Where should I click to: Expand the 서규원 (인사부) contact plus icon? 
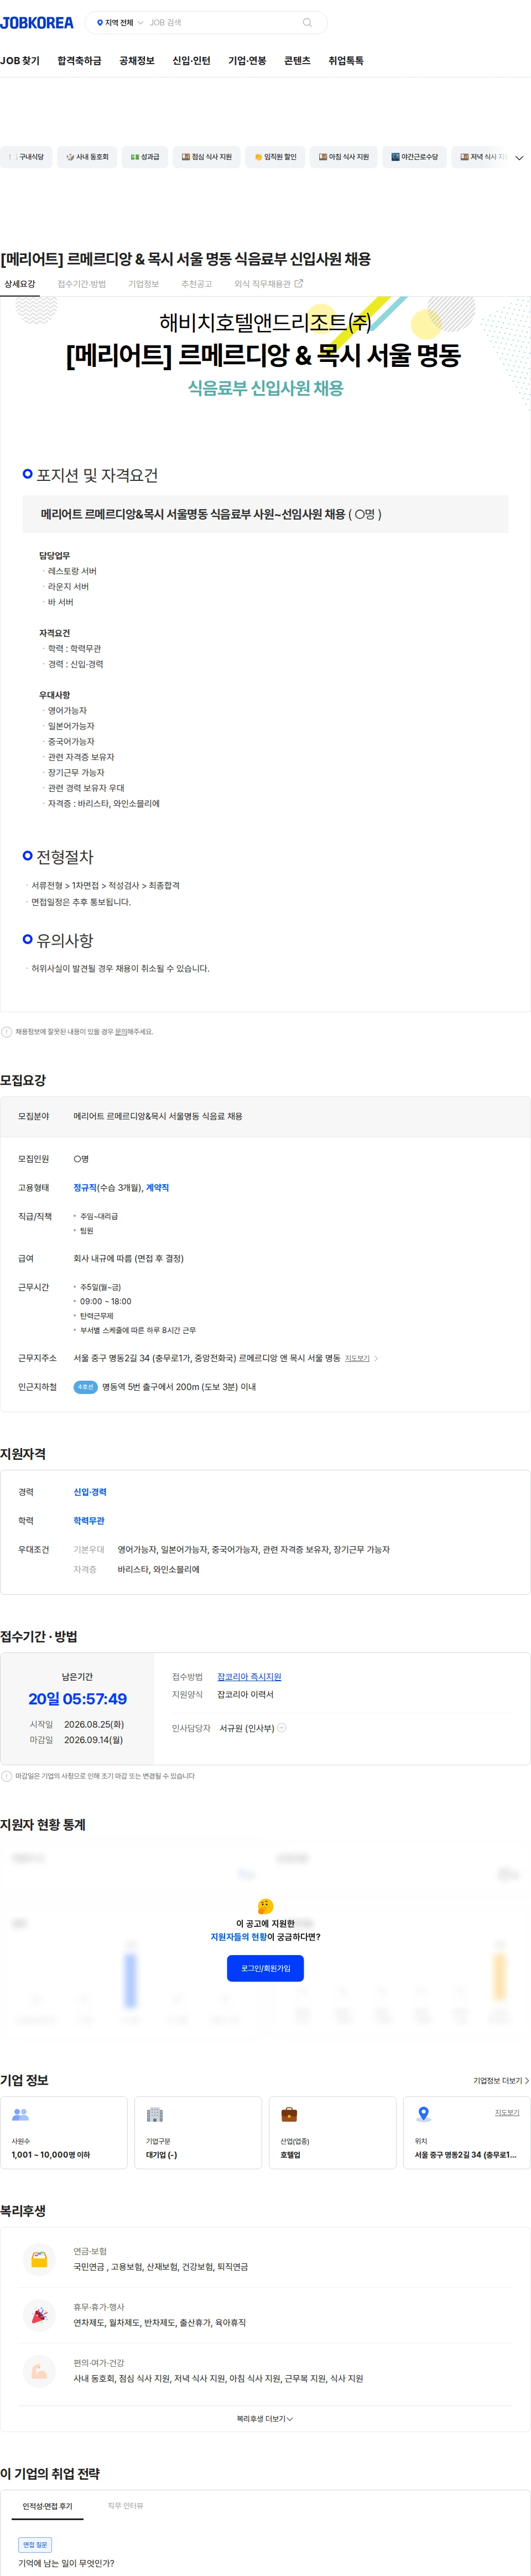point(281,1728)
